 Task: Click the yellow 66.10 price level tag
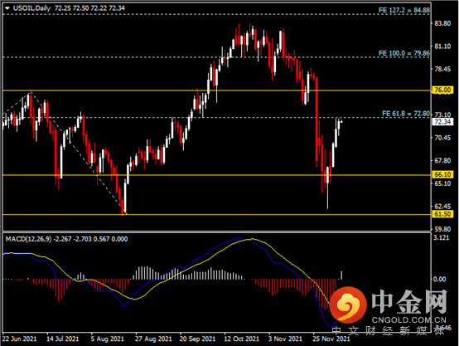tap(442, 175)
